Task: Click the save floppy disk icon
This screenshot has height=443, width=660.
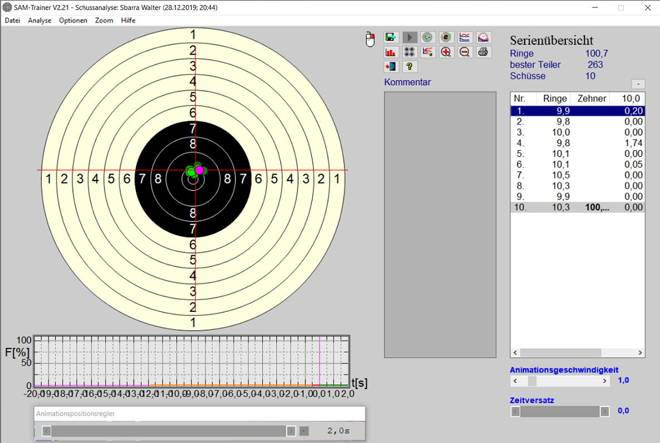Action: pos(391,37)
